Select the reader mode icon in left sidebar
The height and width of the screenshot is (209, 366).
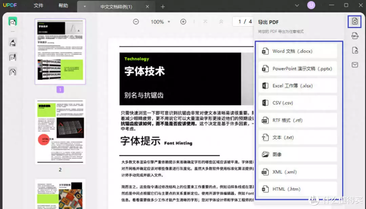point(13,22)
